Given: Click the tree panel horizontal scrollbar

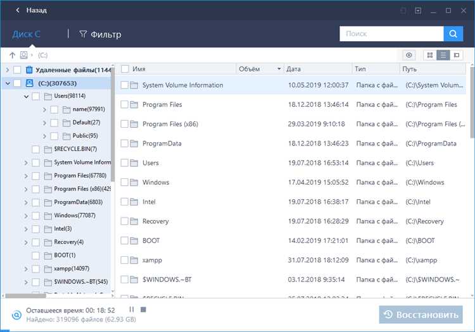Looking at the screenshot, I should point(26,296).
